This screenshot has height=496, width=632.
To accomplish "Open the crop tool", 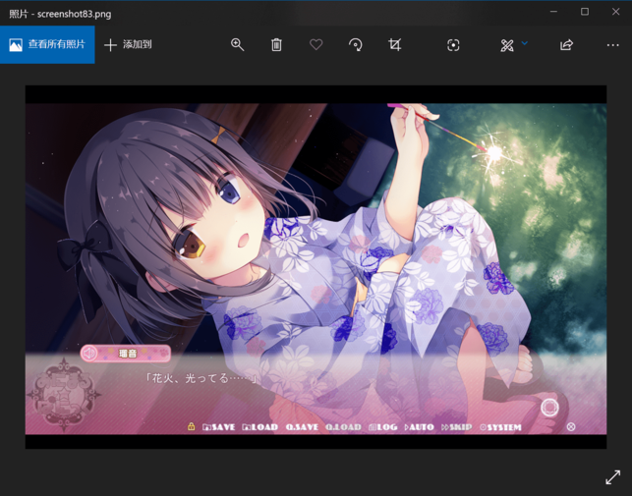I will tap(394, 44).
